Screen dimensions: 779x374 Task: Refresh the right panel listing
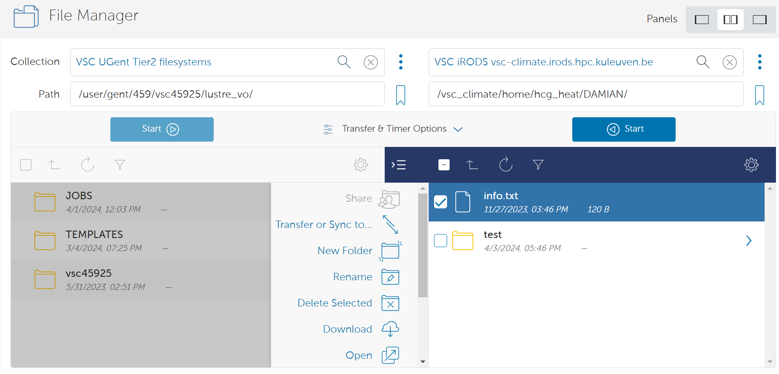506,164
